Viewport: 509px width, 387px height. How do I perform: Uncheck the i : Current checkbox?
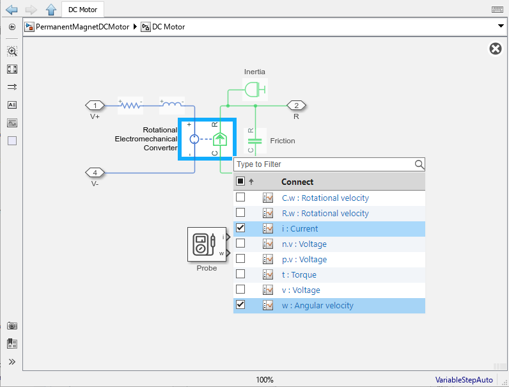click(240, 228)
